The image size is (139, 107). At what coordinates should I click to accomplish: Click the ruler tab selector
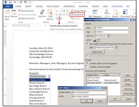[x=5, y=26]
